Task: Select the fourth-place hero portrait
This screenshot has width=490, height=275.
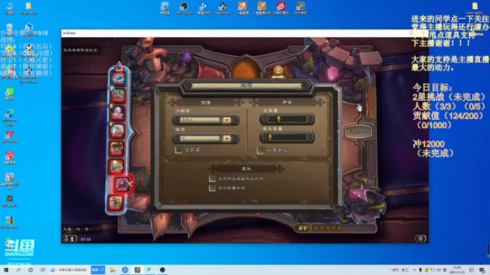Action: 118,131
